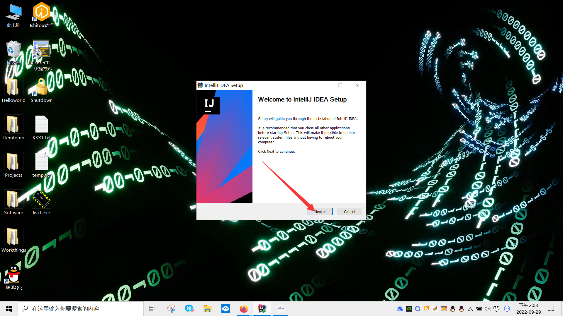Open the Windows Start menu
The image size is (563, 316).
coord(9,309)
